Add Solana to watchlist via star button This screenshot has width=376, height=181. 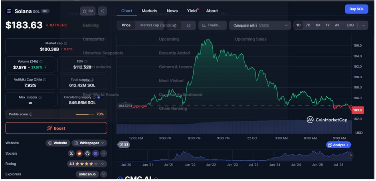(88, 11)
